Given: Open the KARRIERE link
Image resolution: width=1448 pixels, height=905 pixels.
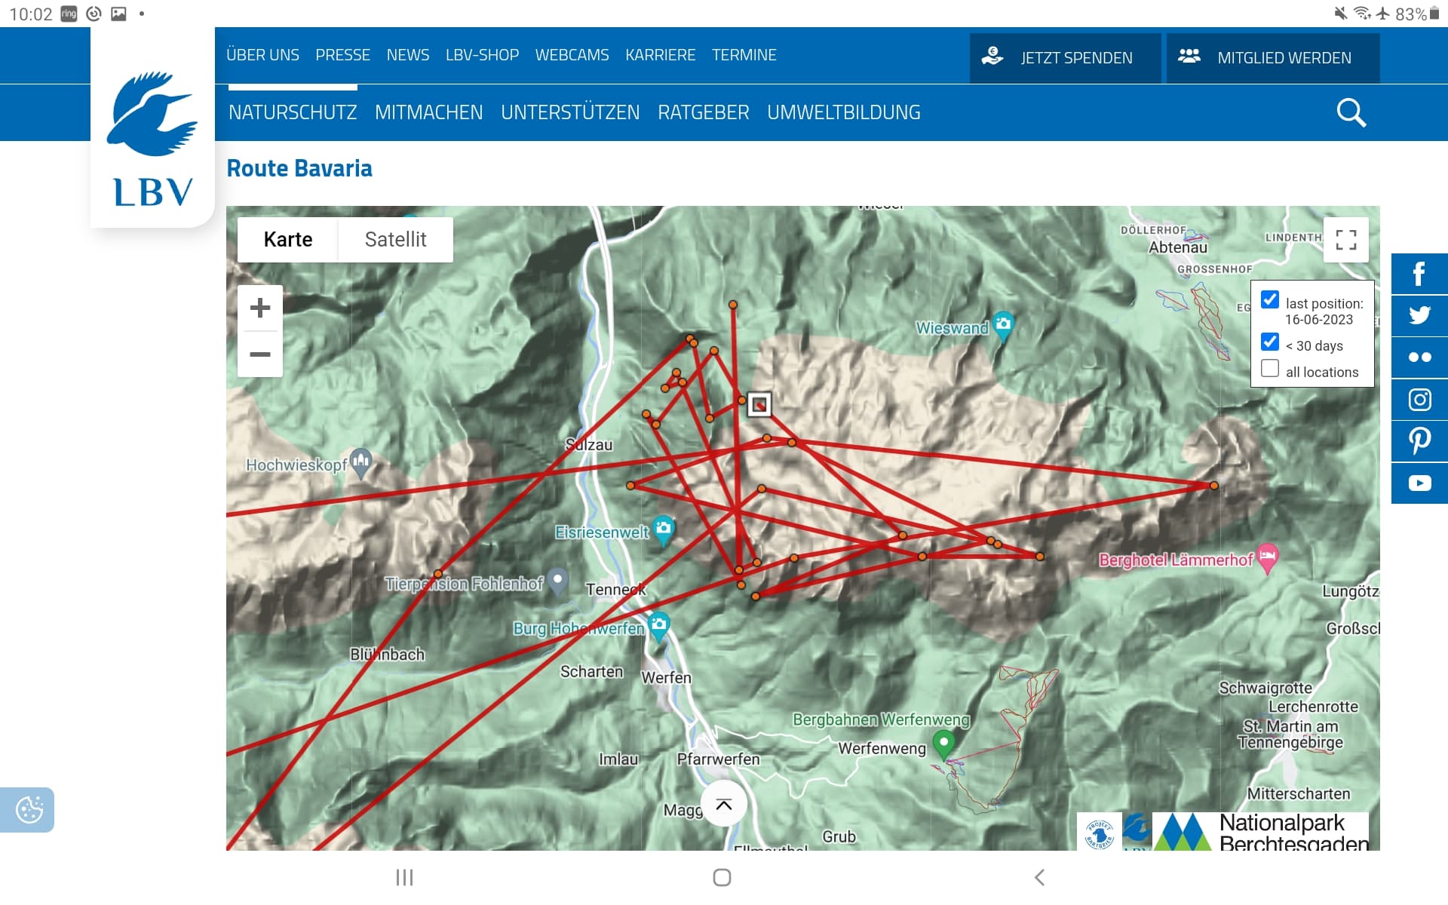Looking at the screenshot, I should tap(660, 55).
